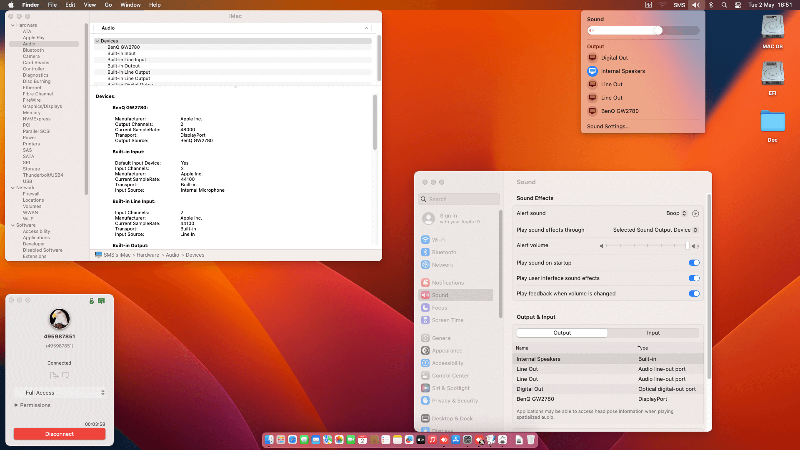The width and height of the screenshot is (800, 450).
Task: Click the red Disconnect button
Action: [60, 434]
